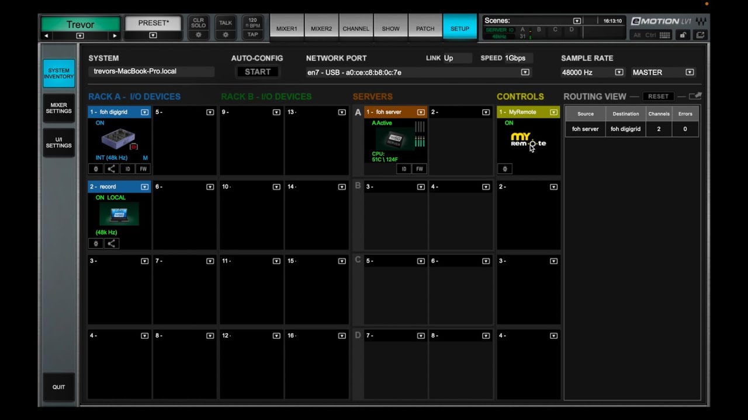Open gear settings for record device
This screenshot has height=420, width=748.
(x=96, y=243)
